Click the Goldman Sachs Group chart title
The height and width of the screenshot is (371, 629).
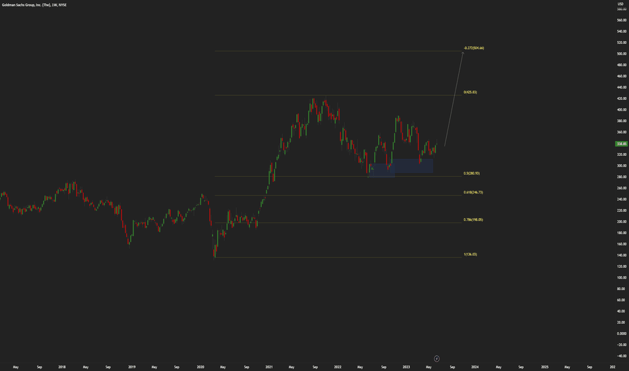[x=34, y=5]
